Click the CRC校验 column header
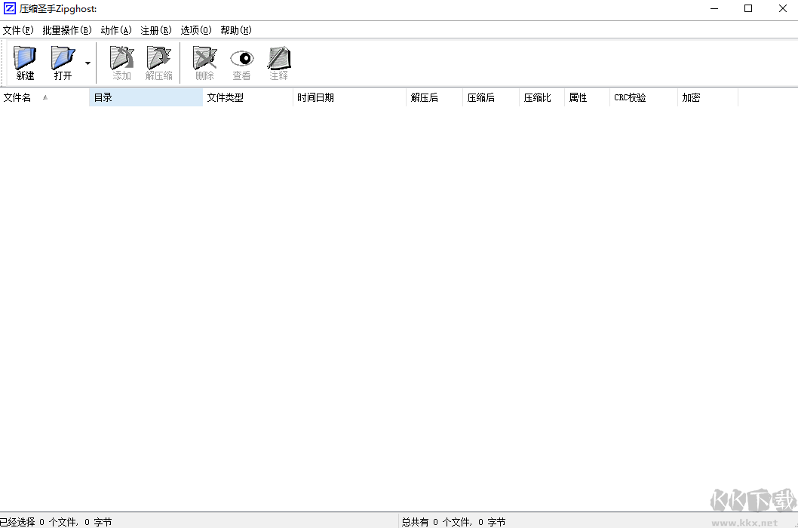798x528 pixels. click(x=630, y=97)
